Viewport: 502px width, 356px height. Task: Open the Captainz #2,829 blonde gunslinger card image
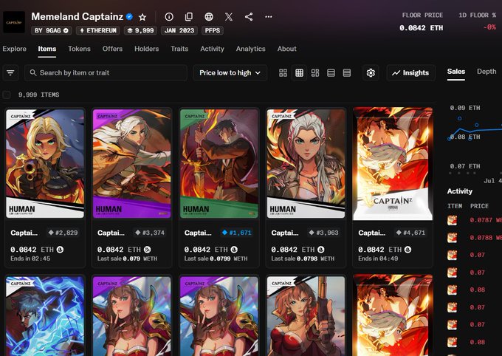(45, 164)
